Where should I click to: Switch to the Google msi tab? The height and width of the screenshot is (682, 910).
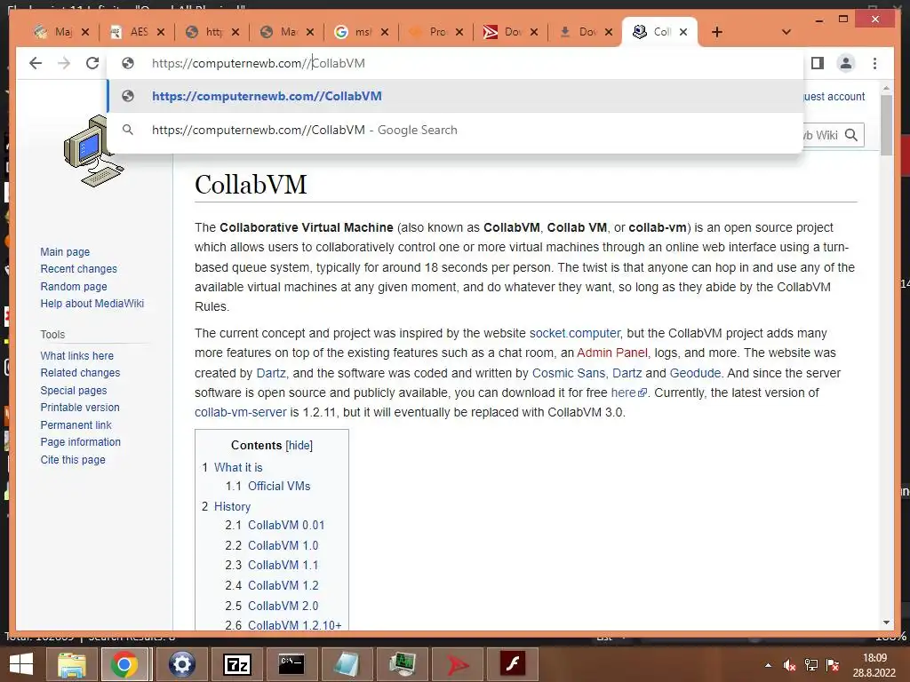point(355,32)
